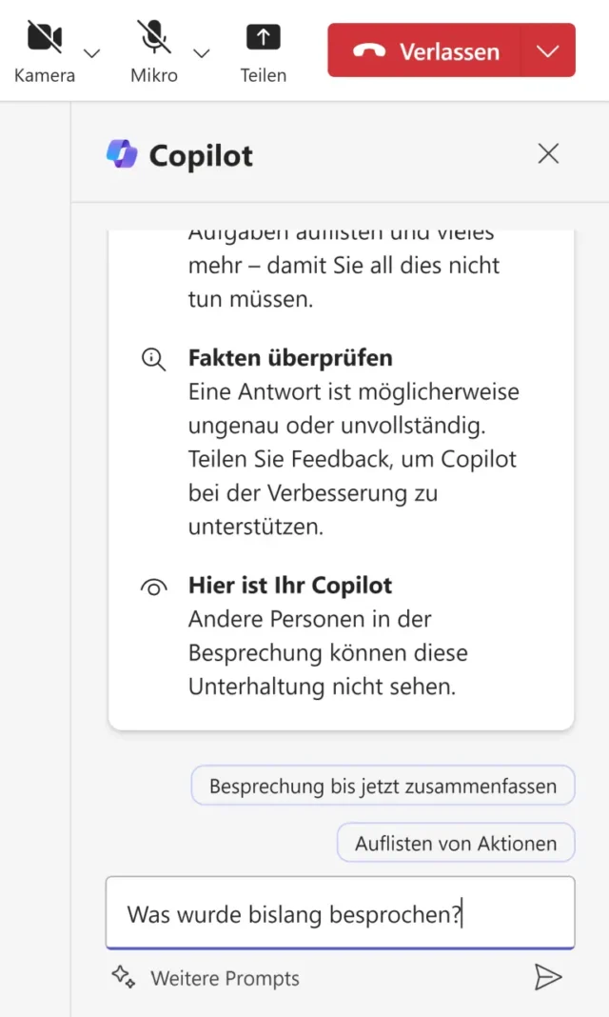Click the Copilot panel title text
This screenshot has width=609, height=1017.
(x=201, y=155)
